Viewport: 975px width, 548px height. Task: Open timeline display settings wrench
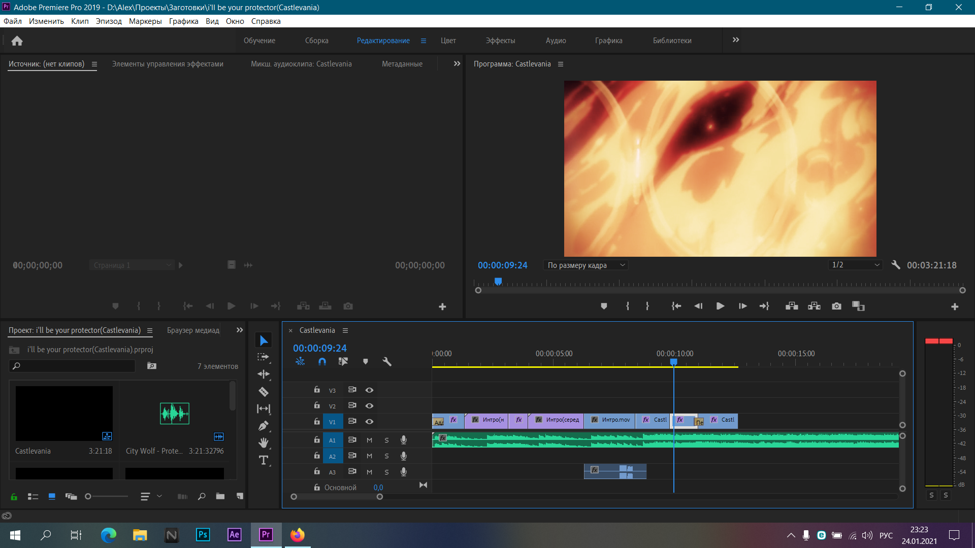(387, 362)
